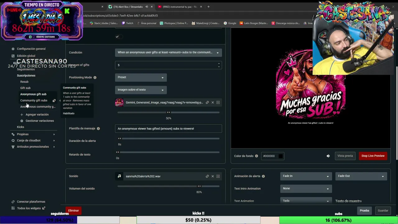Click the Prueba test button
Viewport: 398px width, 224px height.
coord(364,211)
